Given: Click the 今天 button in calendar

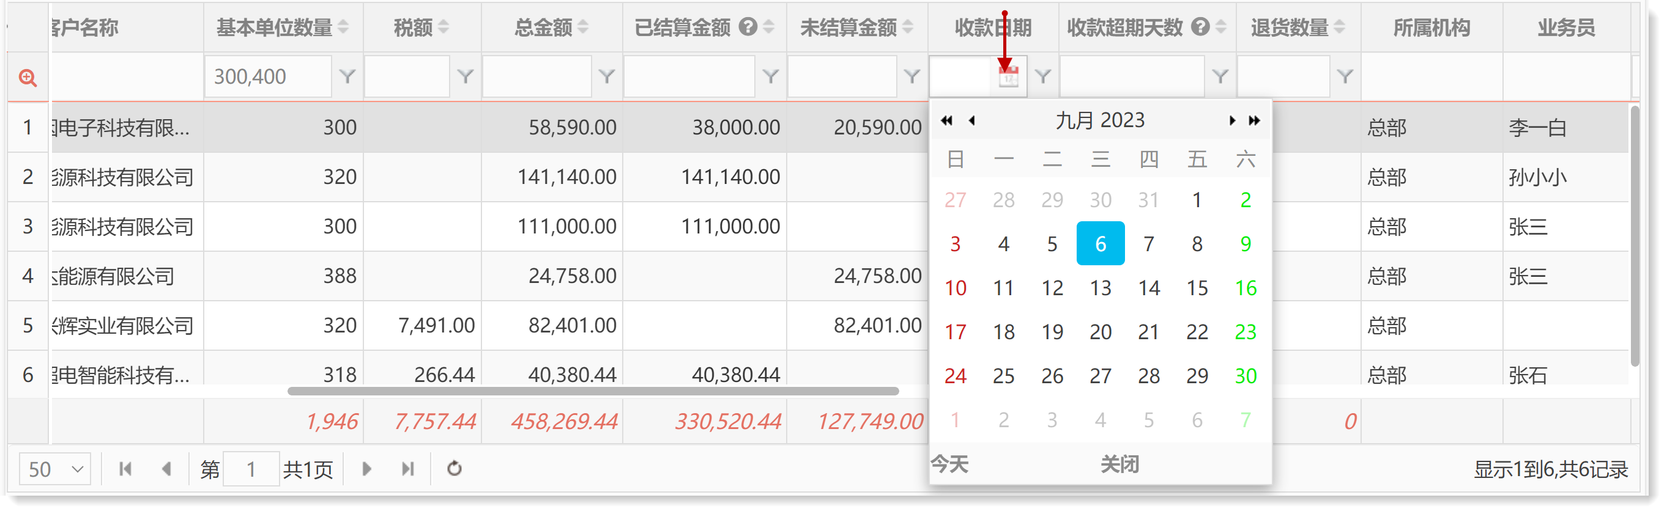Looking at the screenshot, I should point(949,464).
